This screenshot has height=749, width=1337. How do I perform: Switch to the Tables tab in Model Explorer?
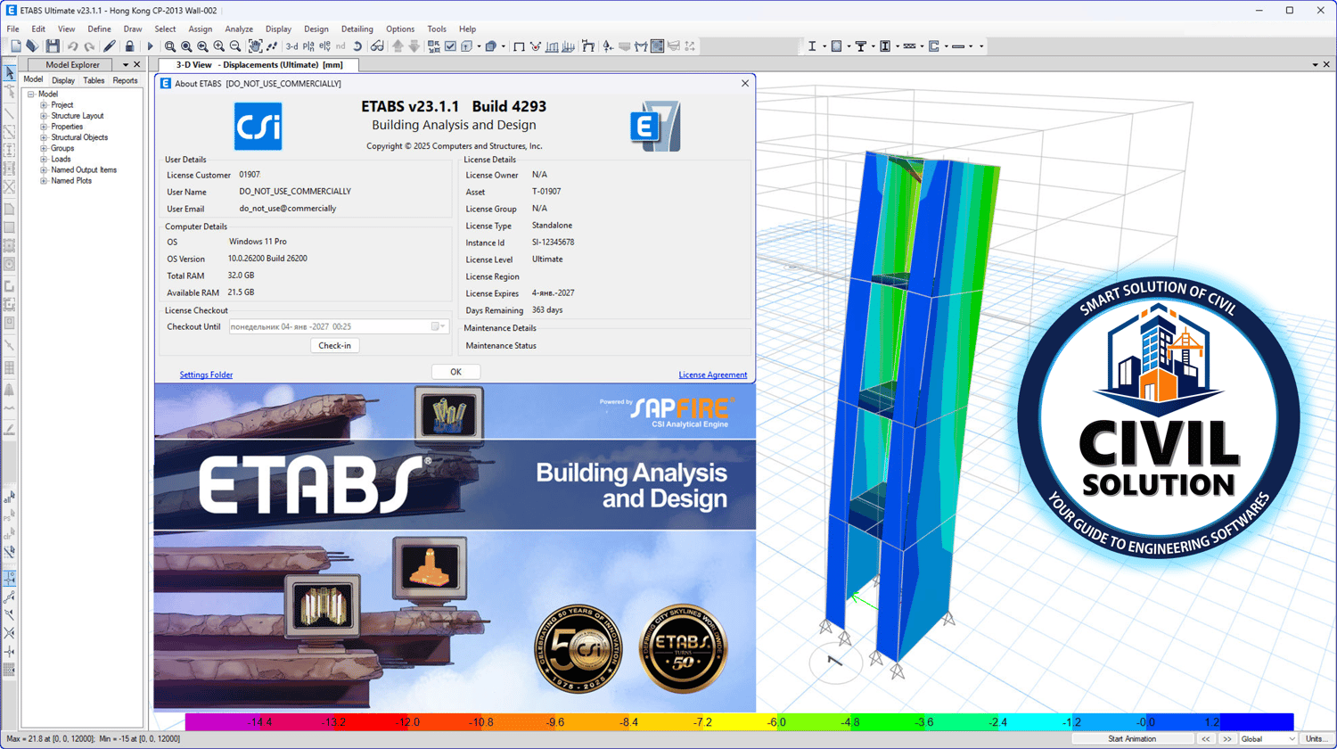(94, 80)
